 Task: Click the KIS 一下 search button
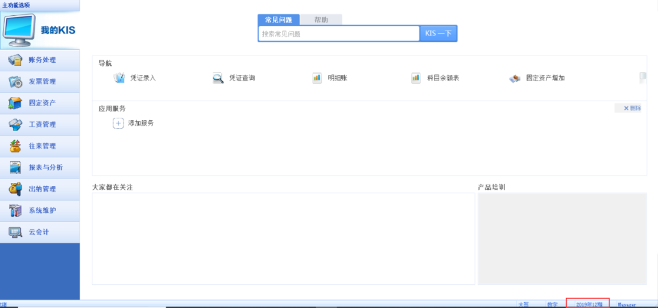(438, 34)
